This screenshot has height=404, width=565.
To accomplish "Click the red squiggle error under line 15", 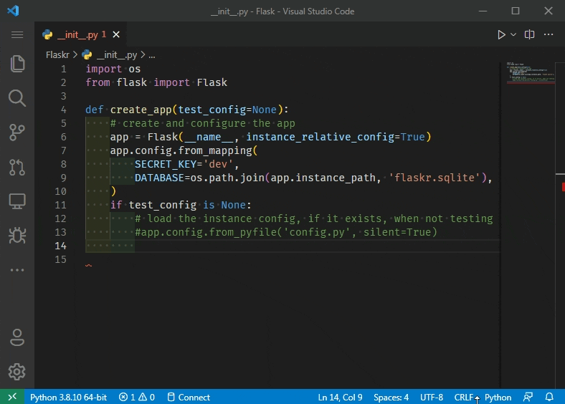I will [89, 266].
